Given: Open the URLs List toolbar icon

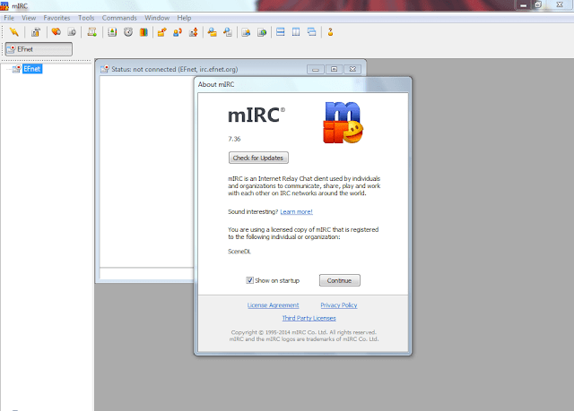Looking at the screenshot, I should tap(262, 32).
